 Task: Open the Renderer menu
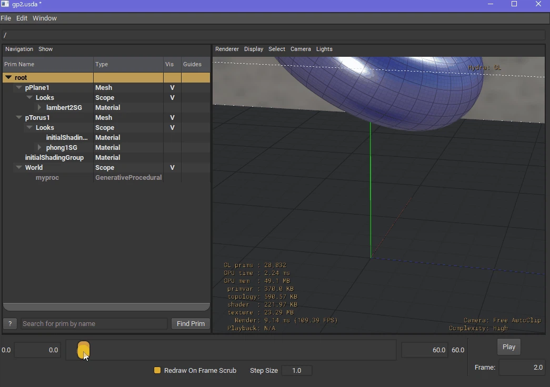point(227,49)
